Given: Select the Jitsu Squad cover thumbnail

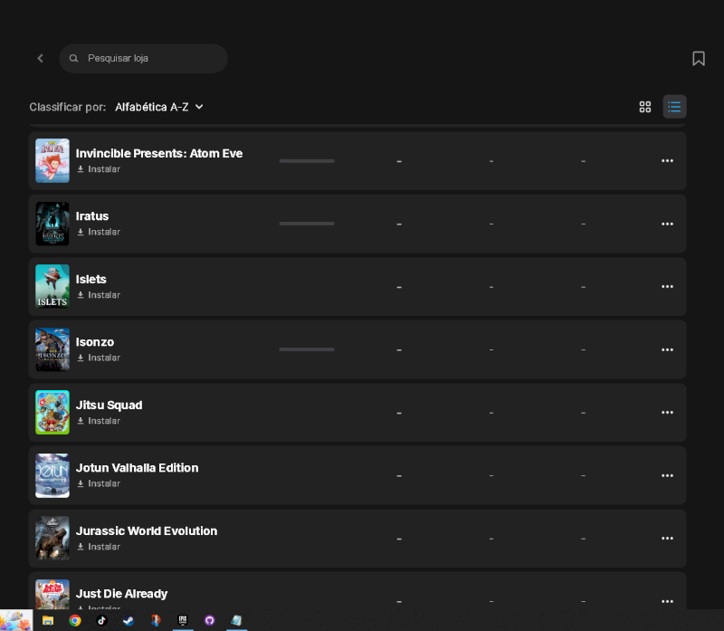Looking at the screenshot, I should click(x=52, y=413).
